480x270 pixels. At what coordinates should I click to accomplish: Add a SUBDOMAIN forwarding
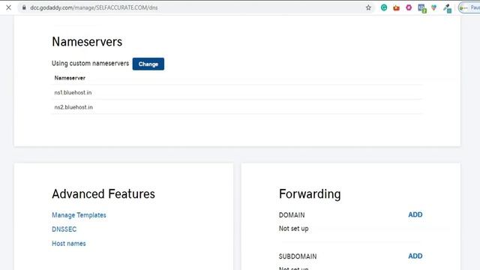pyautogui.click(x=415, y=256)
